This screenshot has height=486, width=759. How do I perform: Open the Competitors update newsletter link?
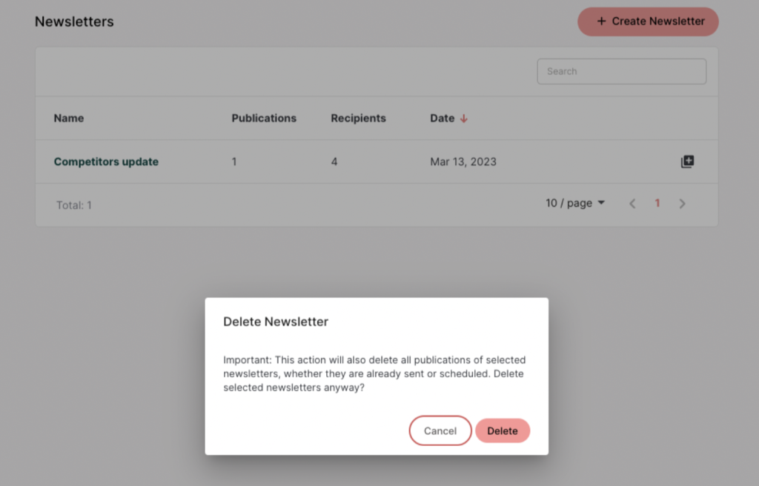(106, 162)
